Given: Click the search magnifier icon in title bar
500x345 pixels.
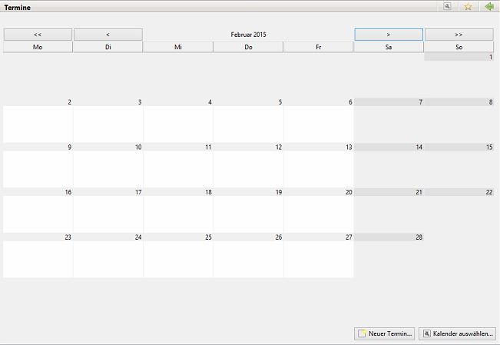Looking at the screenshot, I should [x=447, y=6].
